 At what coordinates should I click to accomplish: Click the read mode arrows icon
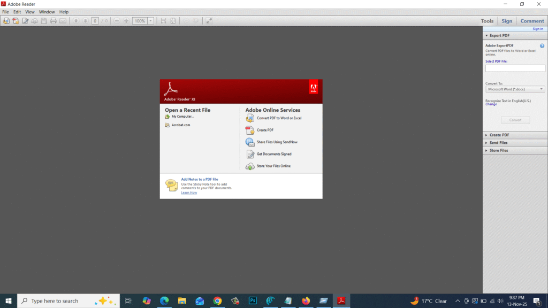click(209, 21)
